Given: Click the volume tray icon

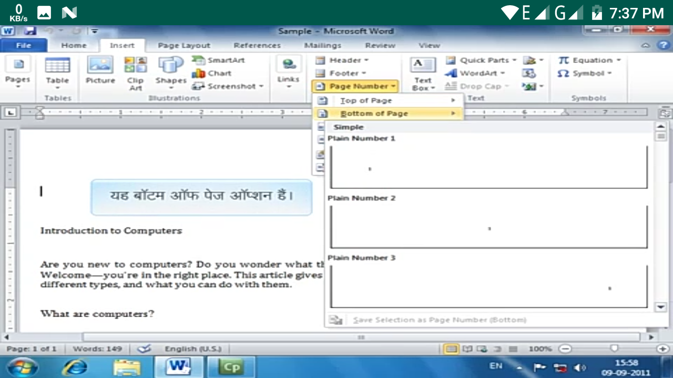Looking at the screenshot, I should 580,367.
